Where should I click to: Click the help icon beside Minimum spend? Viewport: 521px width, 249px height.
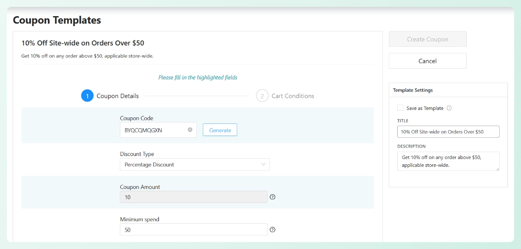273,229
